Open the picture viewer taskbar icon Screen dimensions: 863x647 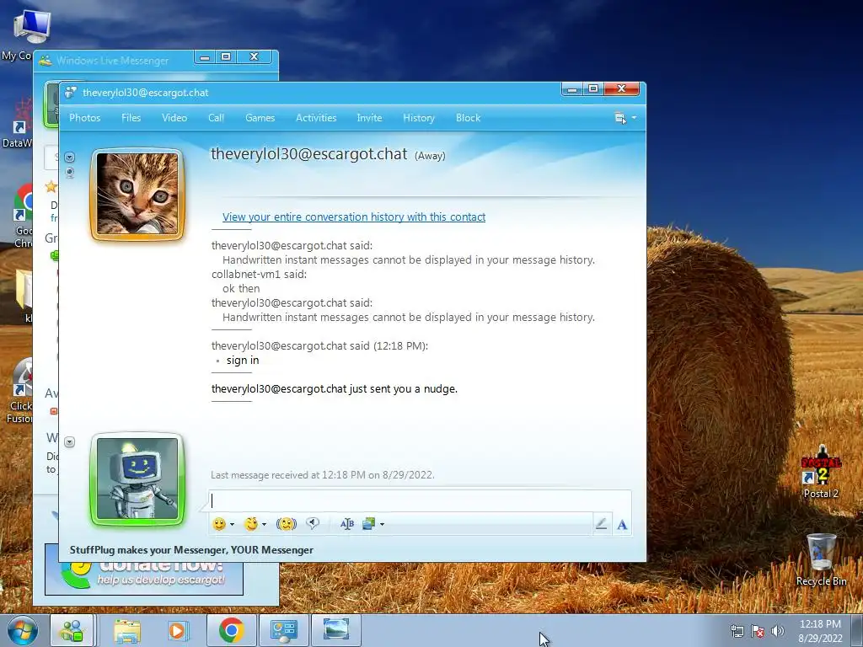(336, 630)
